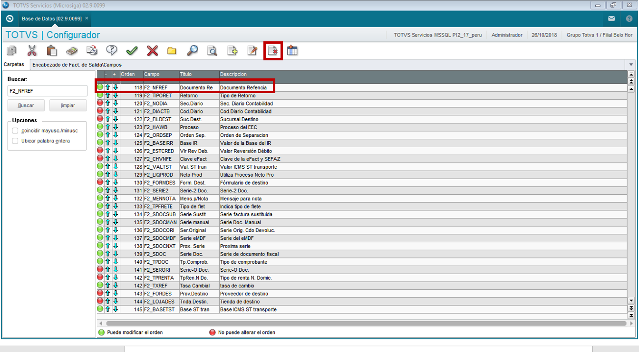639x352 pixels.
Task: Open the envelope messages icon
Action: 611,19
